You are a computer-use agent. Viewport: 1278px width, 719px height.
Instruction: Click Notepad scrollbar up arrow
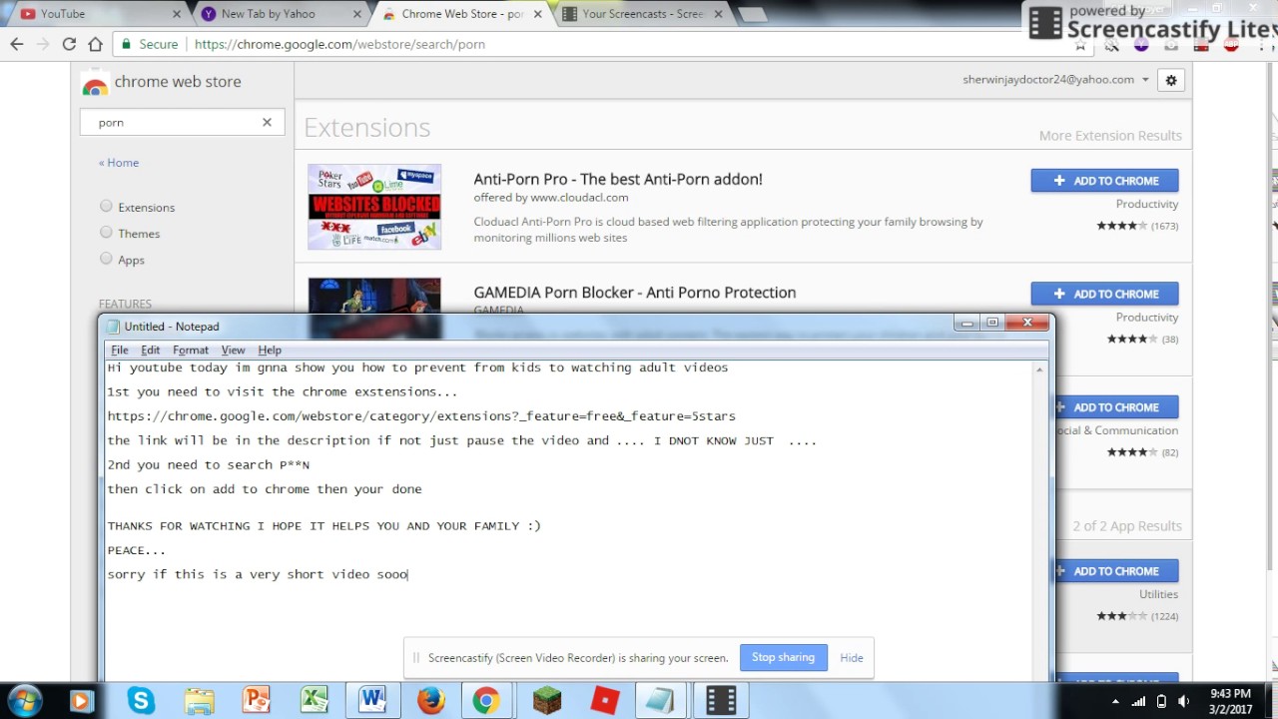[1039, 369]
